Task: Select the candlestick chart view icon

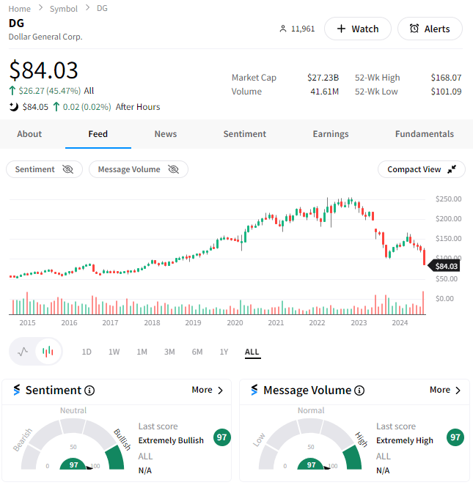Action: click(x=48, y=352)
